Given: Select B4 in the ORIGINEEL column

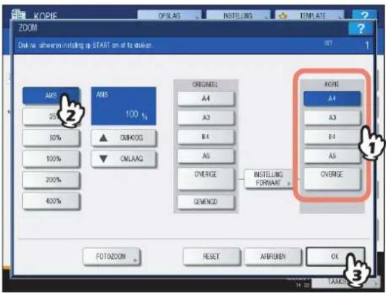Looking at the screenshot, I should coord(205,137).
